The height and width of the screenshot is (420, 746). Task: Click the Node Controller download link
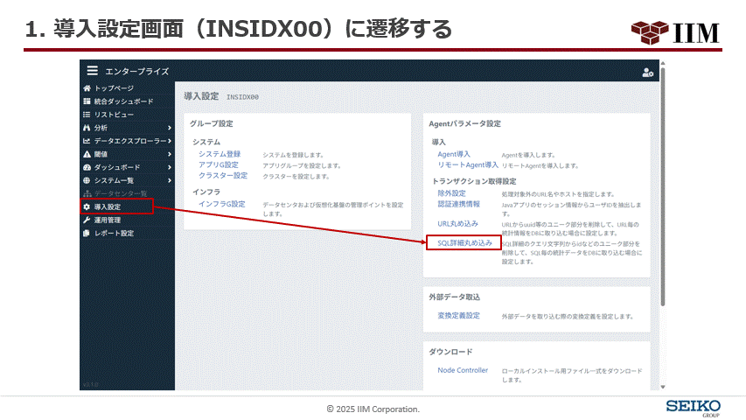(463, 370)
